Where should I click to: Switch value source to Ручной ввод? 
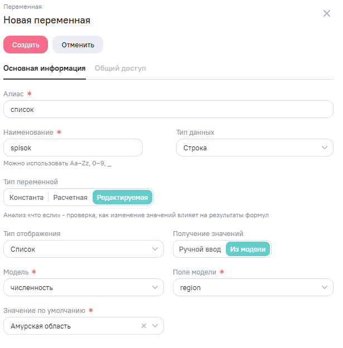(200, 249)
